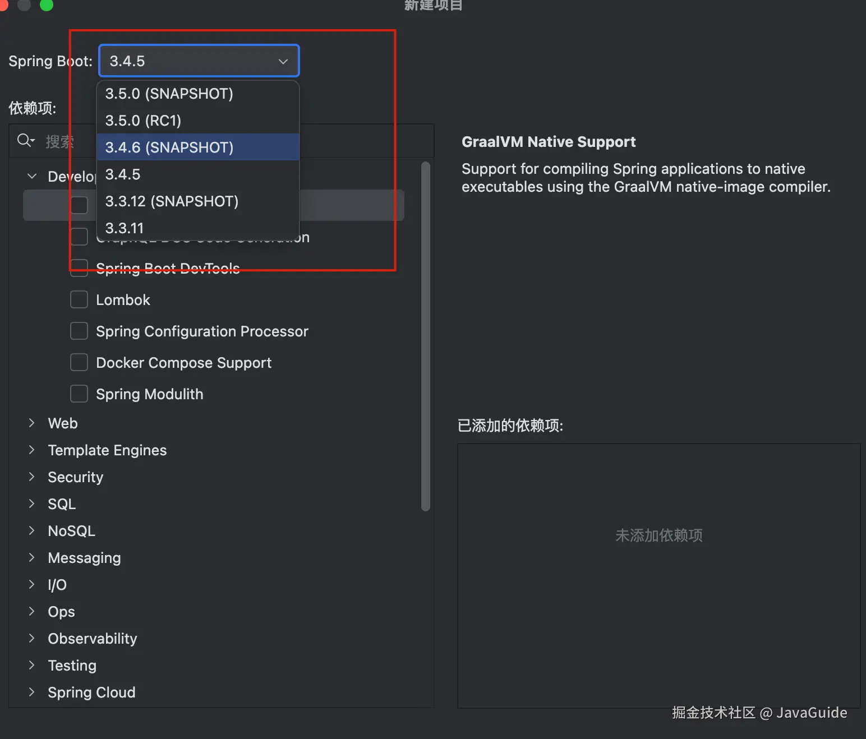The width and height of the screenshot is (866, 739).
Task: Click the Template Engines label
Action: 107,450
